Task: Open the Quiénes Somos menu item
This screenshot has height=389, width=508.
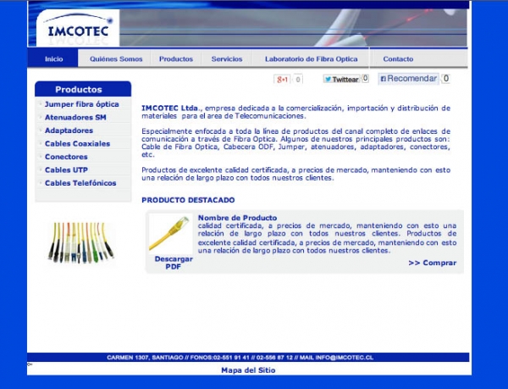Action: click(x=116, y=59)
